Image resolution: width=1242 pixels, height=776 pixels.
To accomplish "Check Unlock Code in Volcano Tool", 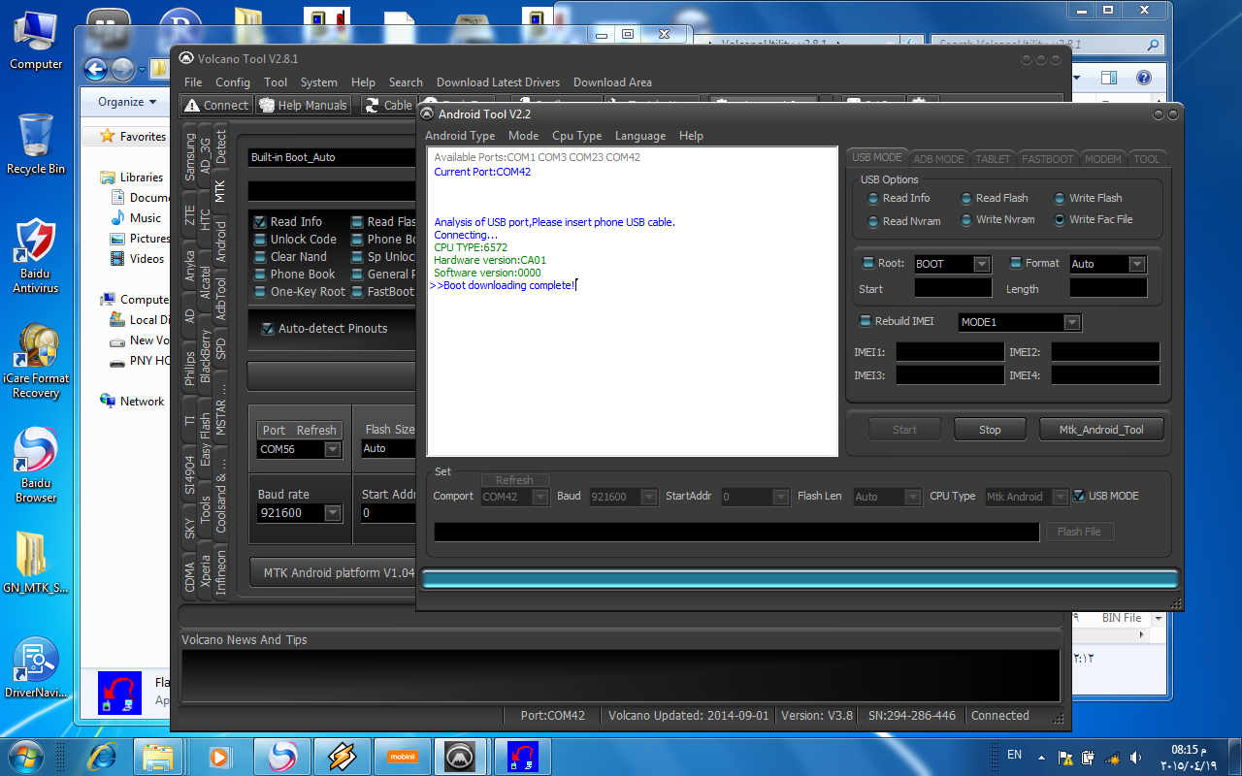I will pos(260,239).
